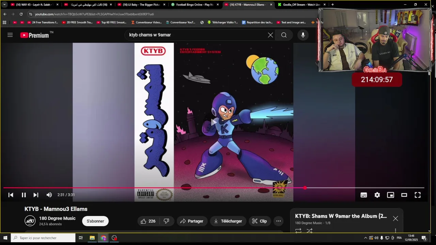Toggle theater mode view
Image resolution: width=436 pixels, height=245 pixels.
pos(404,195)
